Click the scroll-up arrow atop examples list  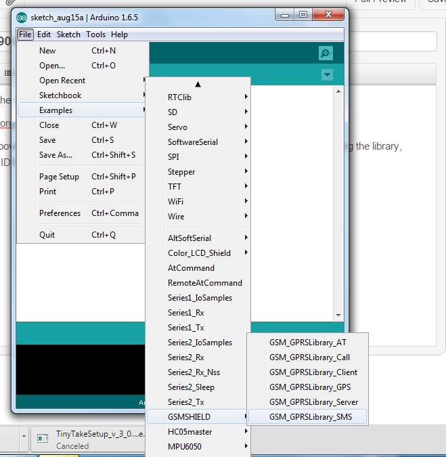198,85
